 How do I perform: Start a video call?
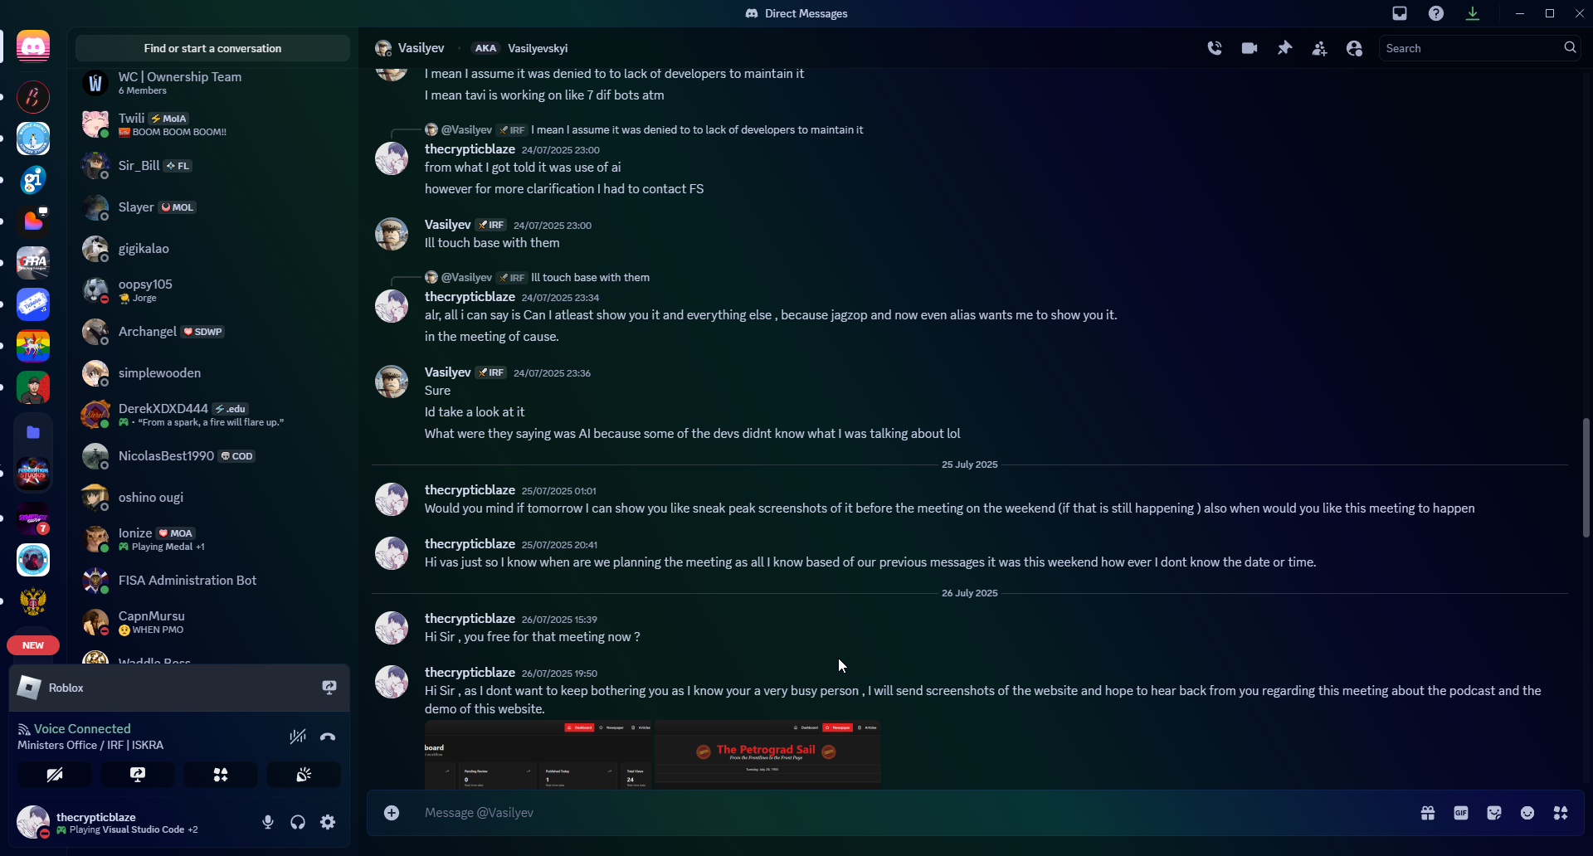tap(1250, 48)
